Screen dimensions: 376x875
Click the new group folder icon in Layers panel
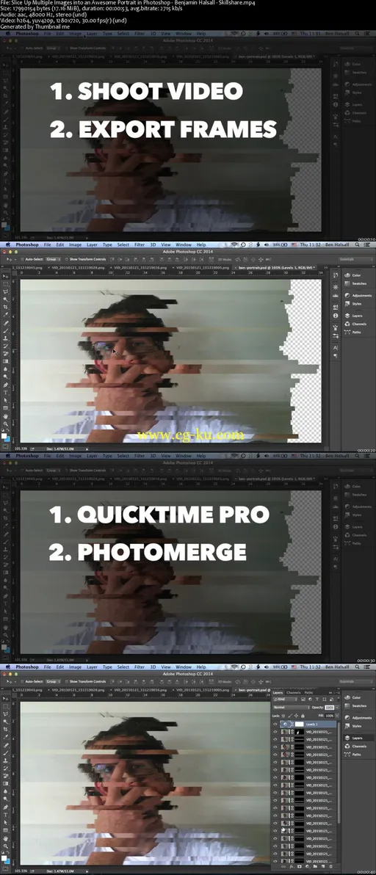pos(315,867)
